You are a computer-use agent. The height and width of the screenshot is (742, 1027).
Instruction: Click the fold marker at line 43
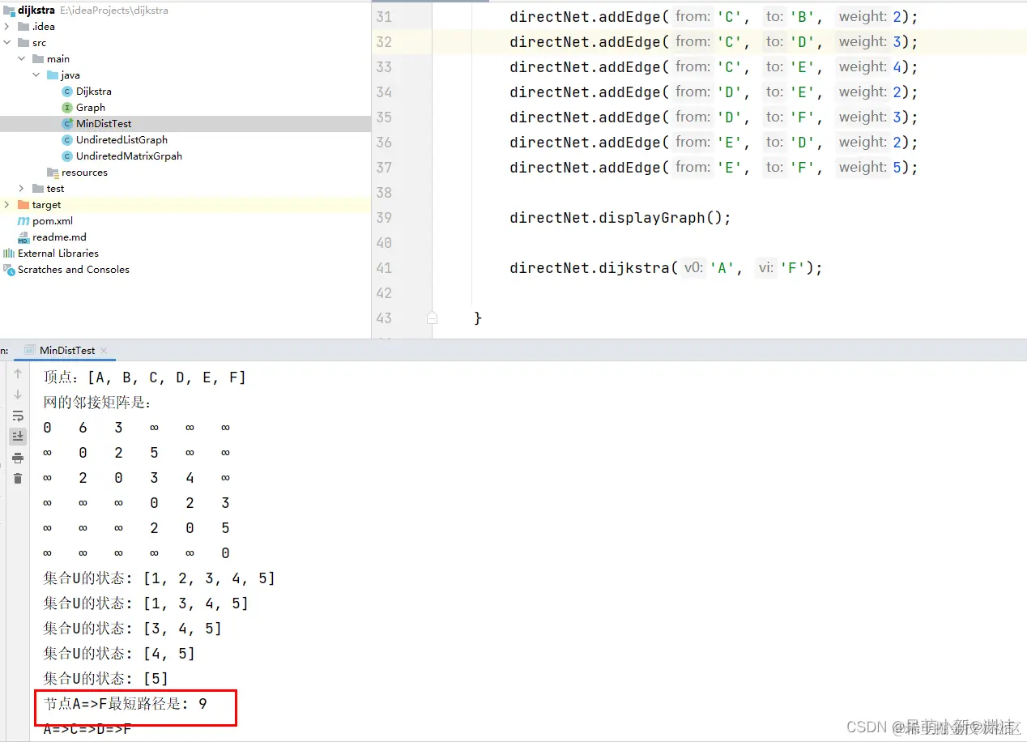point(432,318)
